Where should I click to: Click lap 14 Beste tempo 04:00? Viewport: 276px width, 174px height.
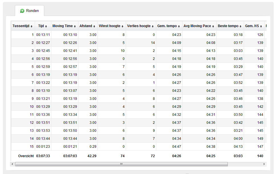pyautogui.click(x=238, y=139)
